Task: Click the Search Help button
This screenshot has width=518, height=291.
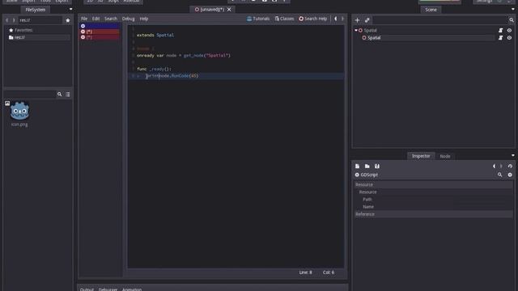Action: click(x=313, y=19)
